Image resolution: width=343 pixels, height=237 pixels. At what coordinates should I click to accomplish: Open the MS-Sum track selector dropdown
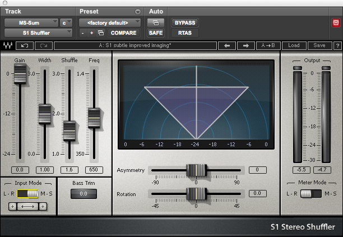[31, 23]
